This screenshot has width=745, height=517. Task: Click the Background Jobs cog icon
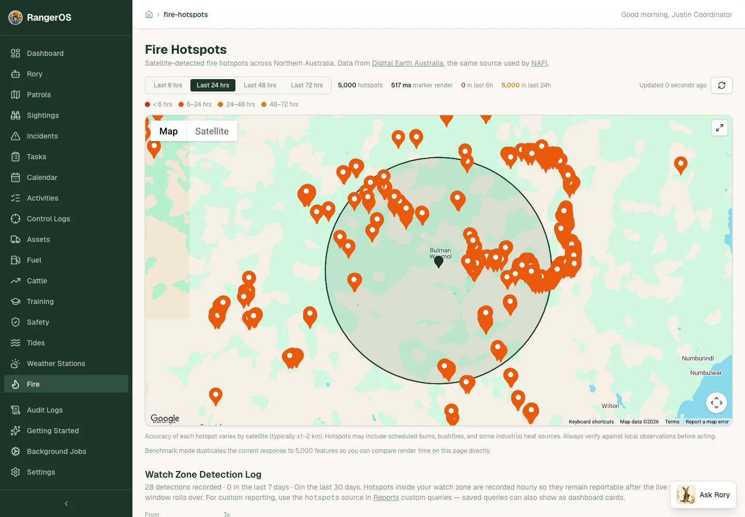(x=16, y=451)
